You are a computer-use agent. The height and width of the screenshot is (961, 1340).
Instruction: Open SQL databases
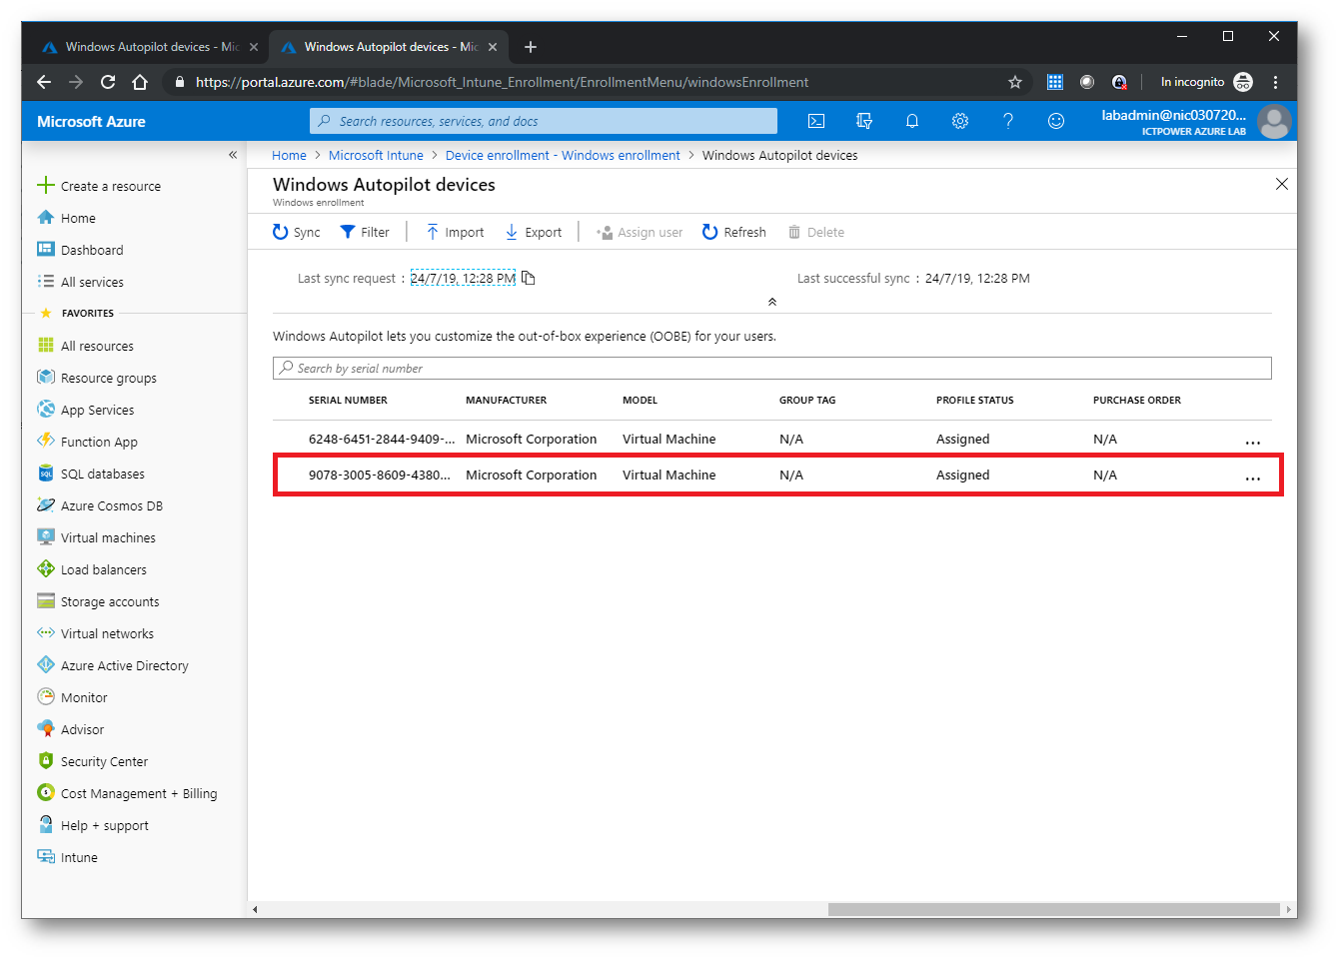91,474
